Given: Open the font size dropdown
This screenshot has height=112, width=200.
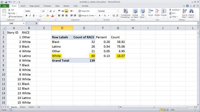Looking at the screenshot, I should (x=48, y=11).
